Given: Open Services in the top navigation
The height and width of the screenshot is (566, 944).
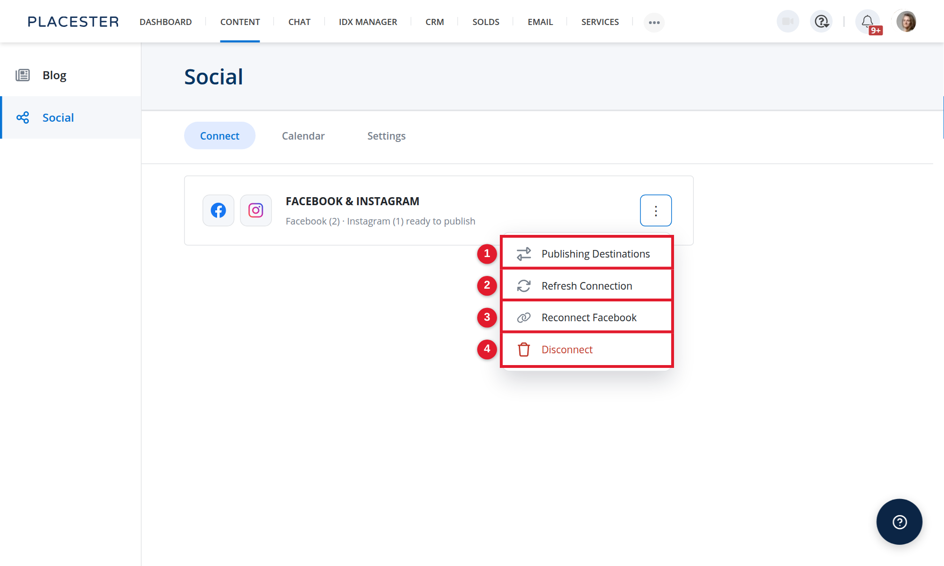Looking at the screenshot, I should point(600,22).
